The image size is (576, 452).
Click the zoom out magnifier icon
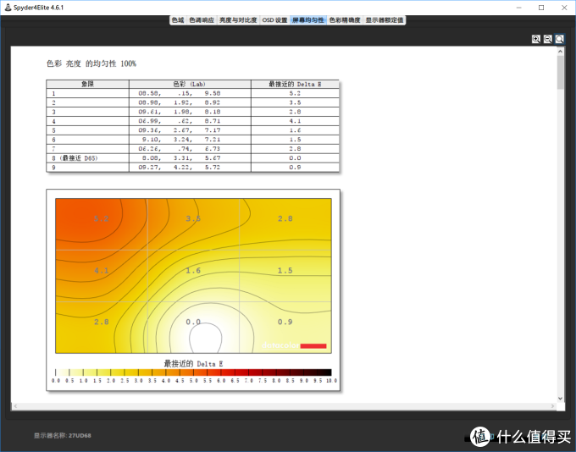point(548,39)
